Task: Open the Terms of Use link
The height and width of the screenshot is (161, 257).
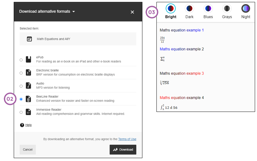Action: (x=127, y=139)
